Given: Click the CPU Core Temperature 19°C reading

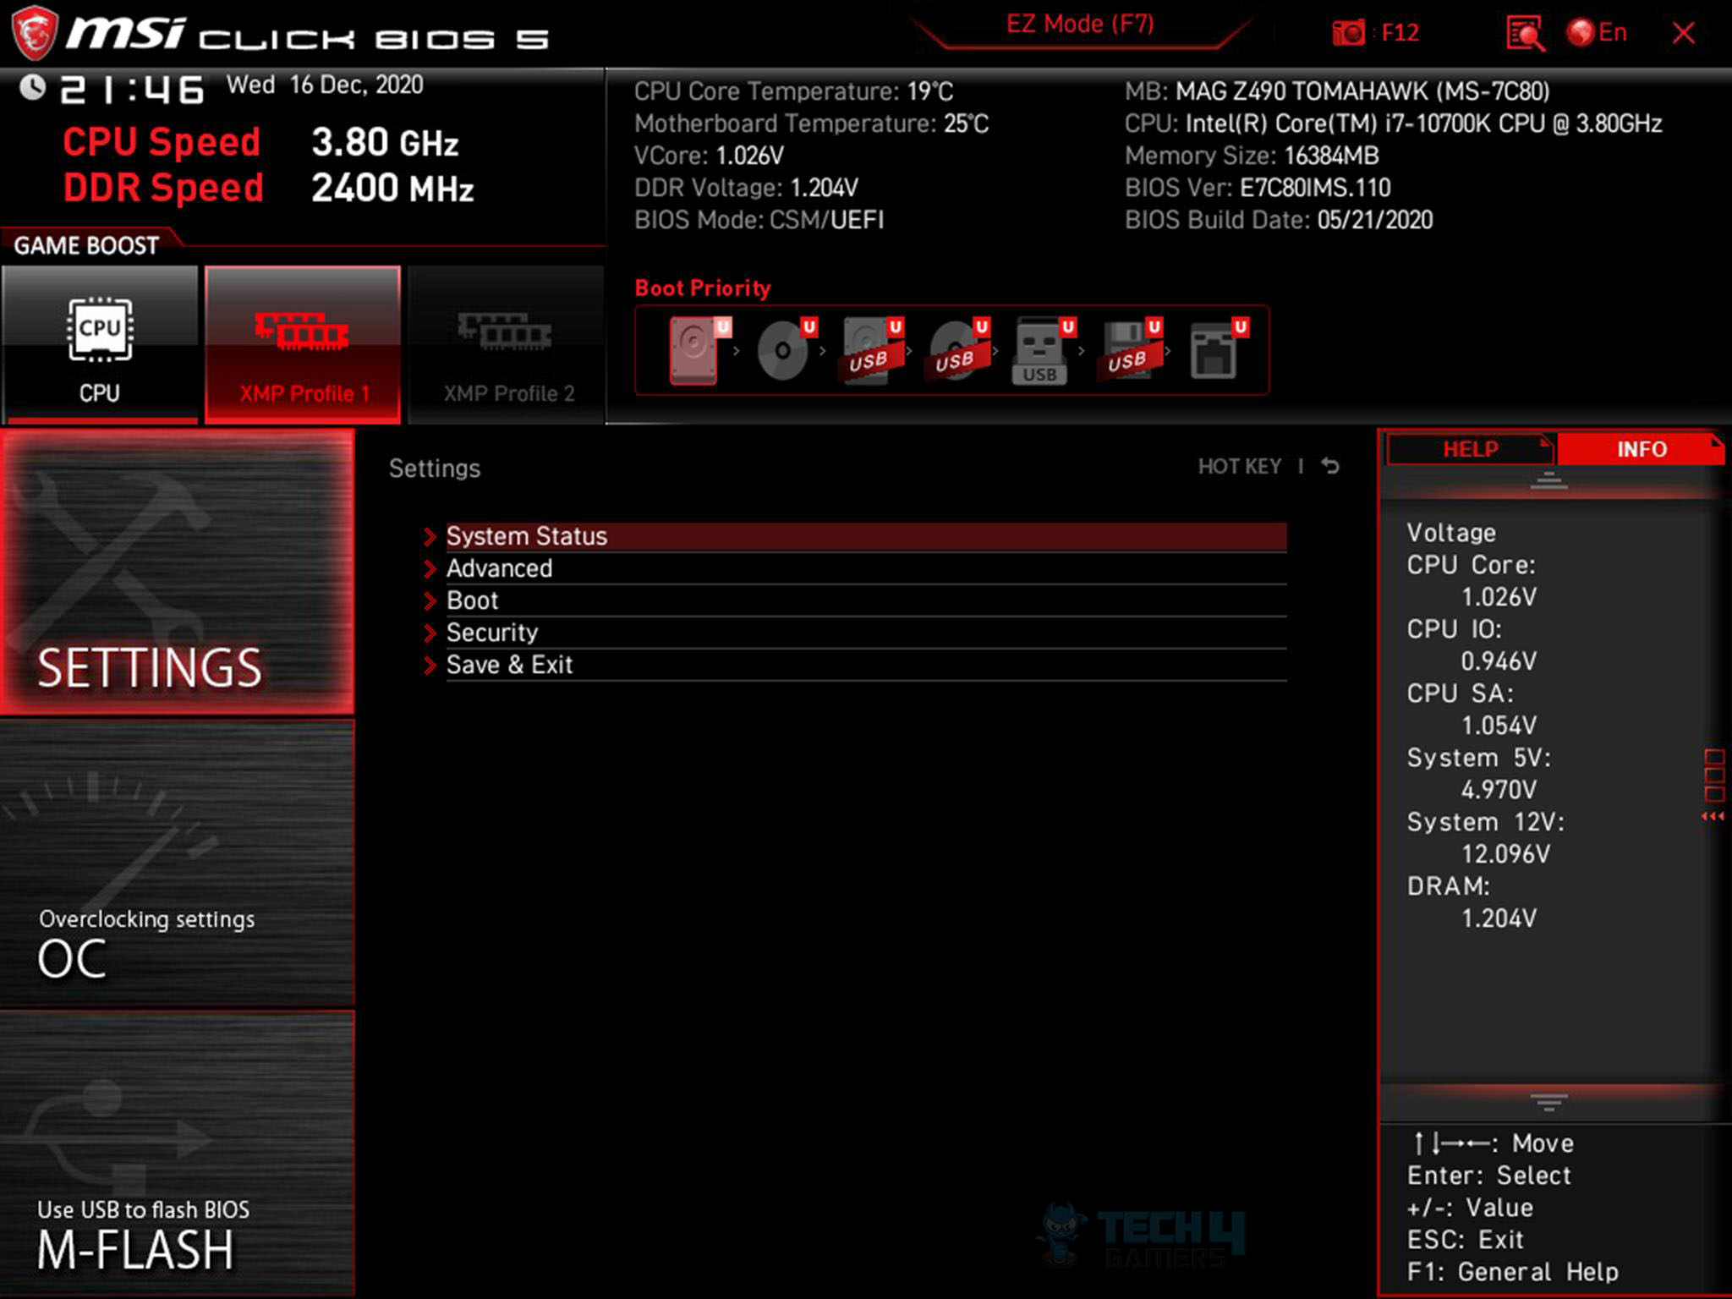Looking at the screenshot, I should tap(793, 91).
